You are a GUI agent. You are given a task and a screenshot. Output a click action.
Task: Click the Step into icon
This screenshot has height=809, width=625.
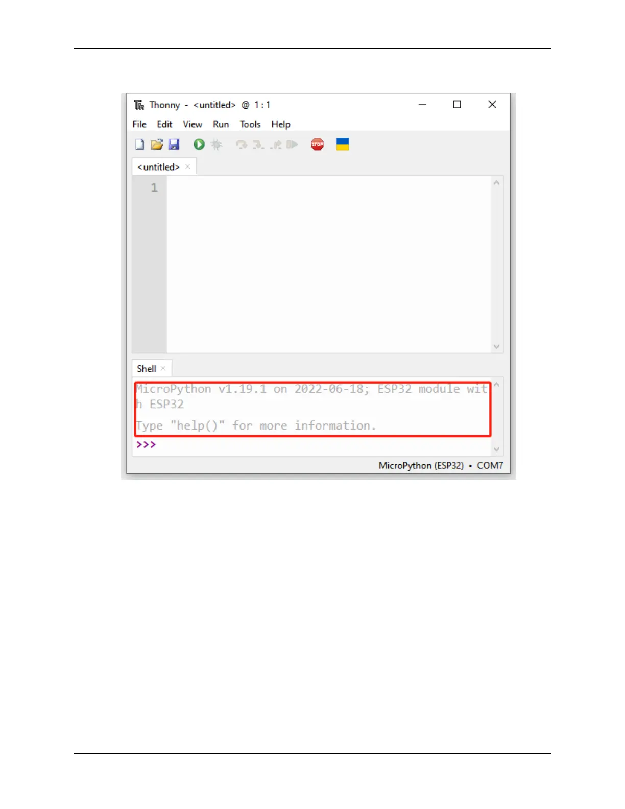coord(258,145)
